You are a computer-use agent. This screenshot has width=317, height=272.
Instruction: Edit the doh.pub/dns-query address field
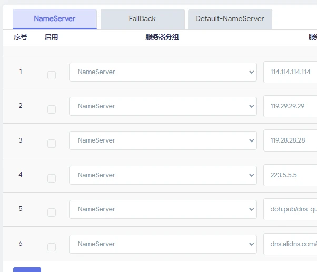click(x=290, y=209)
